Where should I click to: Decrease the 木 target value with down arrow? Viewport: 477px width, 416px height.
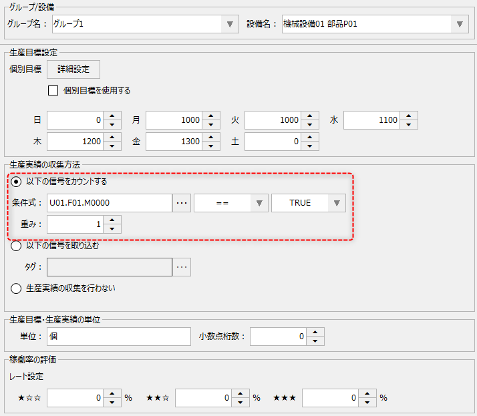click(113, 146)
